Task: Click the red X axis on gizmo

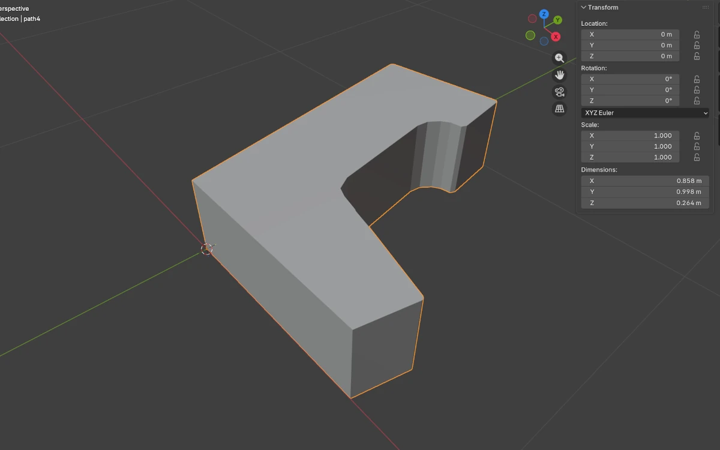Action: point(556,37)
